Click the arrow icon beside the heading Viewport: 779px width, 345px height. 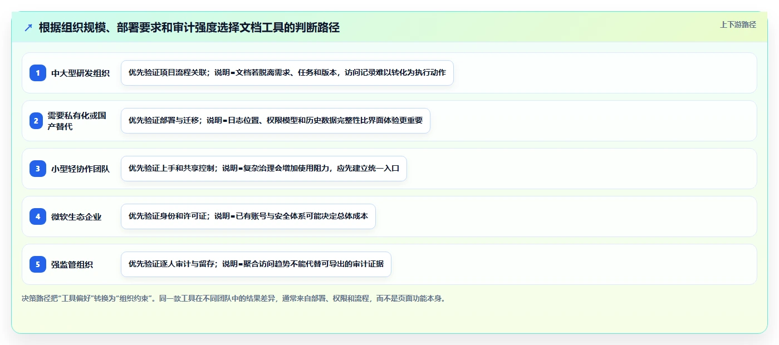28,27
